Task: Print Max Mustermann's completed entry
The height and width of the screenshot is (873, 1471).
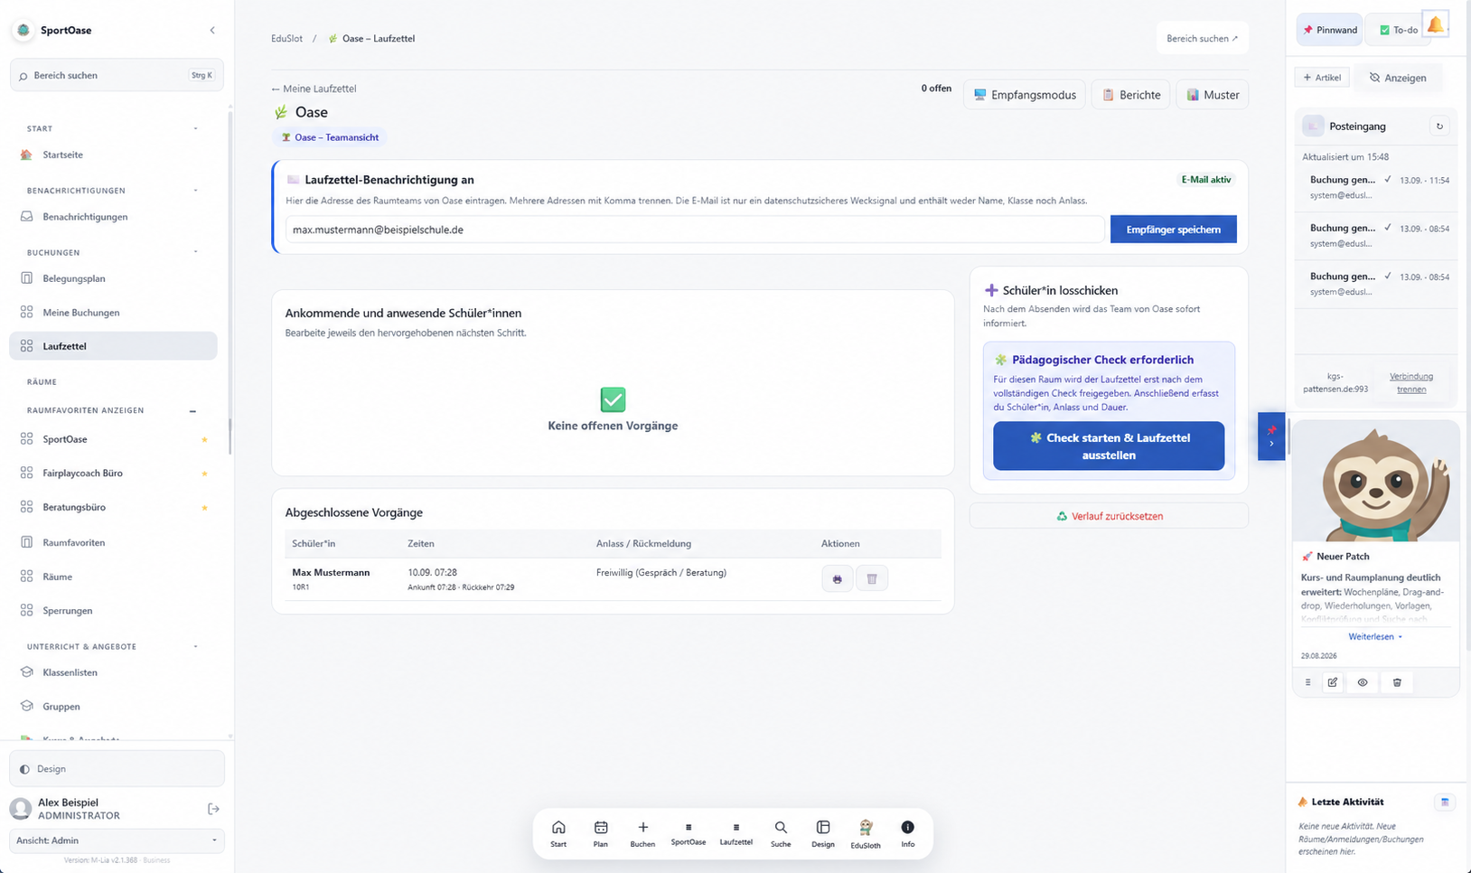Action: [837, 578]
